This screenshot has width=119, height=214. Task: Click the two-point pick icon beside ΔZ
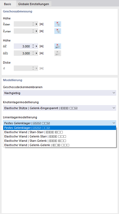tap(58, 46)
